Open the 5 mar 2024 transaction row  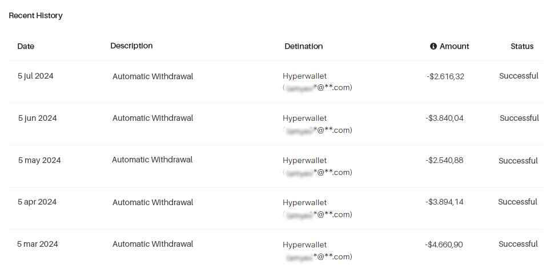pos(276,250)
